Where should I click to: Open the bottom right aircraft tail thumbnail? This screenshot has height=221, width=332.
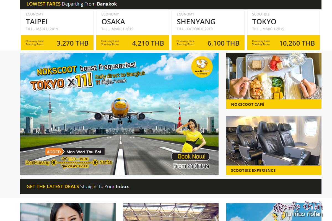click(x=249, y=212)
